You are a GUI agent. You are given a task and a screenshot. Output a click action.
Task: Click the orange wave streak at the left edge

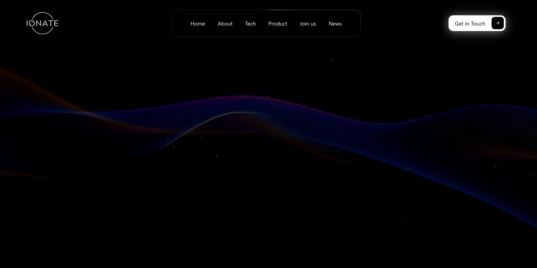(16, 75)
